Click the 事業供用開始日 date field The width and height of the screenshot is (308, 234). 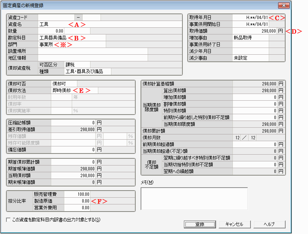(x=250, y=24)
